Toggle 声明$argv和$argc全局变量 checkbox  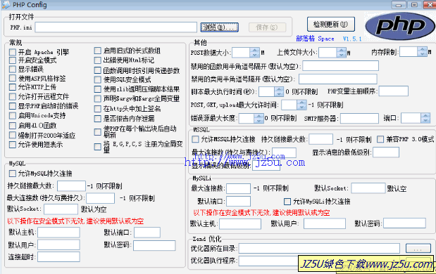click(x=98, y=99)
